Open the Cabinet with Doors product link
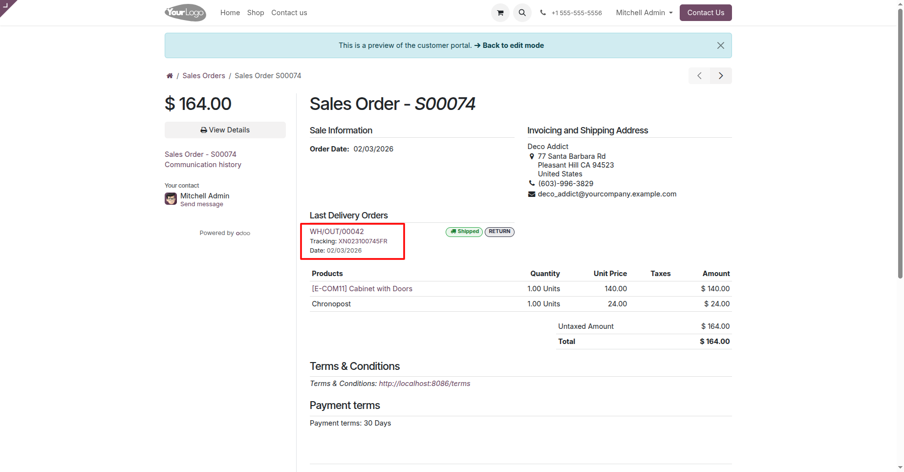This screenshot has height=472, width=904. click(x=362, y=289)
